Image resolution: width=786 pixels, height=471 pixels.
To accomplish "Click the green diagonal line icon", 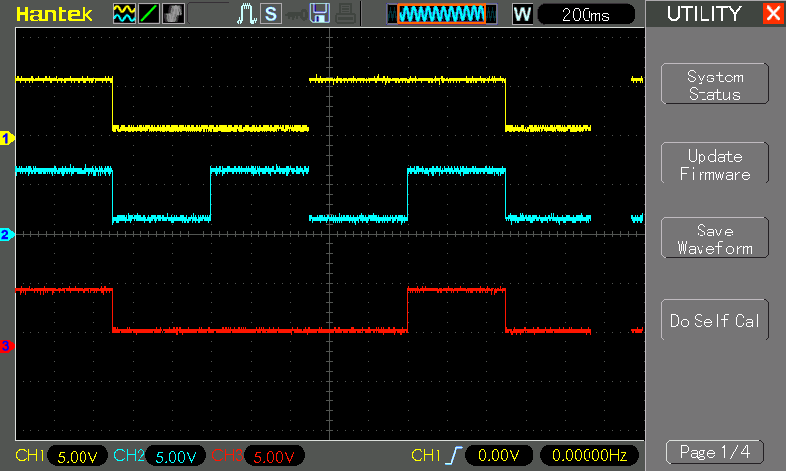I will pos(148,14).
